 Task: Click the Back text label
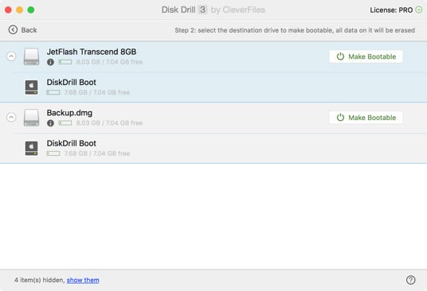(29, 30)
